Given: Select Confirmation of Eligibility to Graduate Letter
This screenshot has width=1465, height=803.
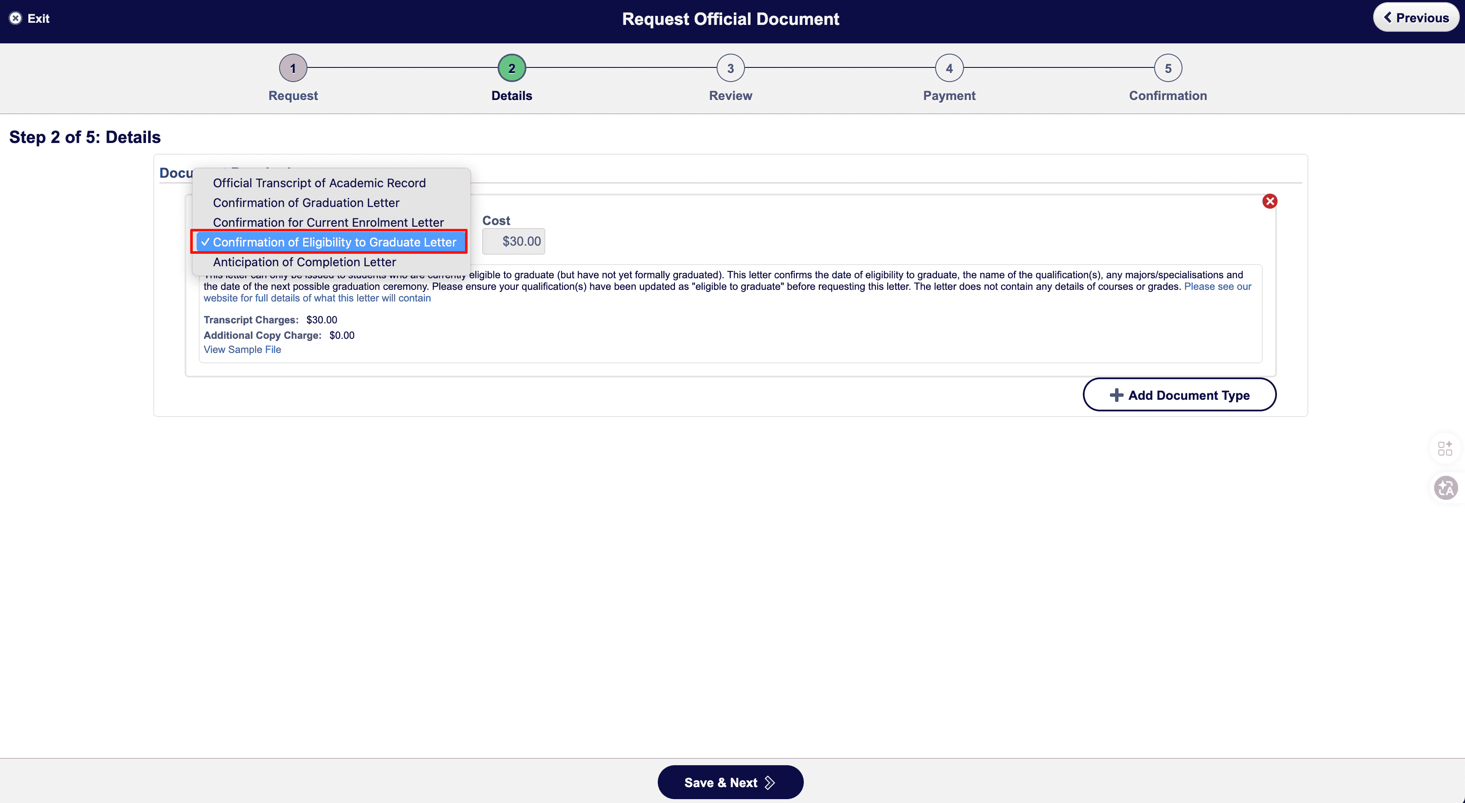Looking at the screenshot, I should tap(334, 242).
